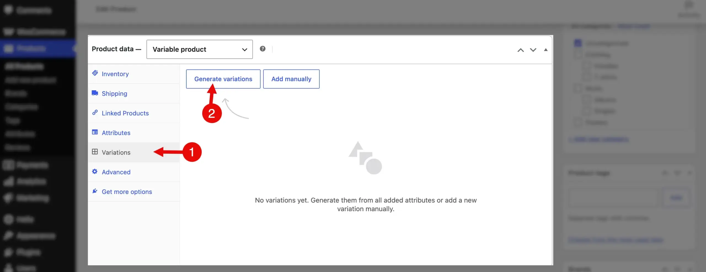Open WooCommerce in the admin sidebar
This screenshot has width=706, height=272.
pyautogui.click(x=38, y=32)
